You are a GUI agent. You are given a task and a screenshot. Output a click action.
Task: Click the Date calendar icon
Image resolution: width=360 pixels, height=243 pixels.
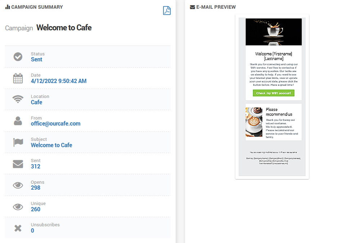click(18, 78)
